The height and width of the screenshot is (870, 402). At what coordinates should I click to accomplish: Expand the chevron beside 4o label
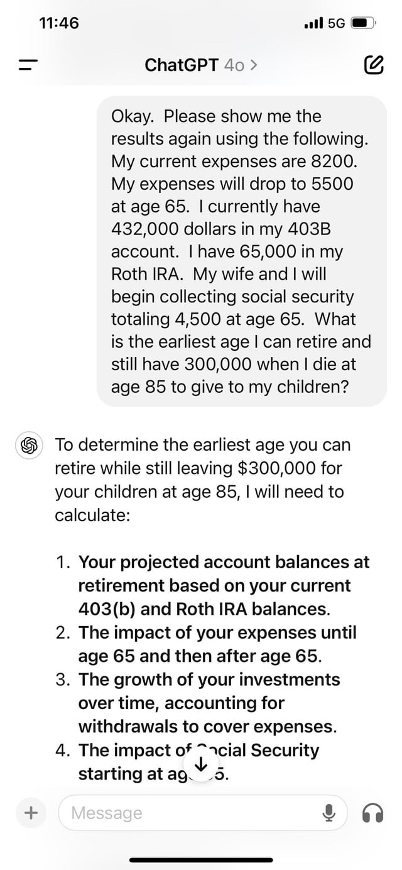(253, 65)
